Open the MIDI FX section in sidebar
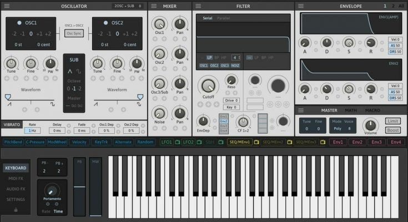 point(15,178)
